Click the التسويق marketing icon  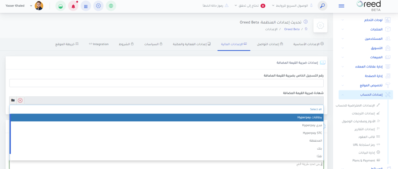point(388,48)
